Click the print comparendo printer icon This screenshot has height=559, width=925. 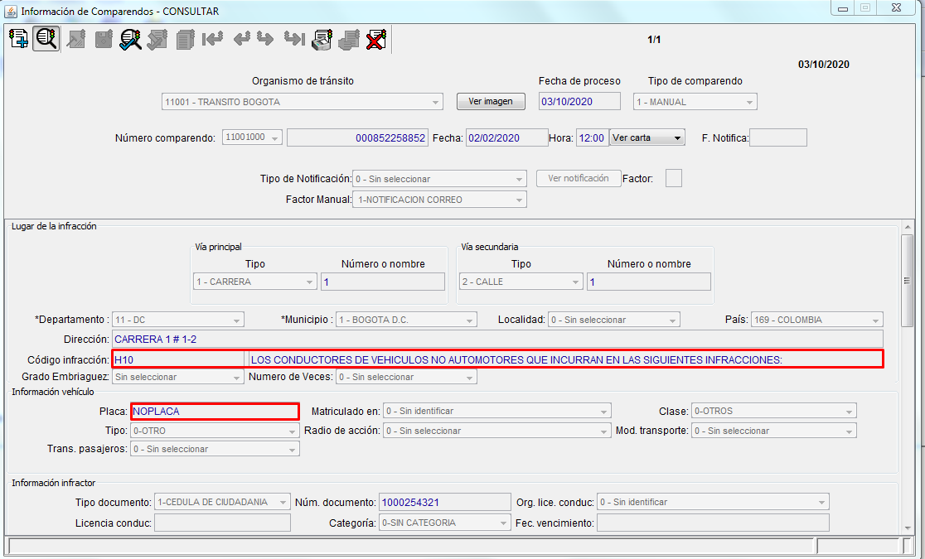(x=322, y=39)
